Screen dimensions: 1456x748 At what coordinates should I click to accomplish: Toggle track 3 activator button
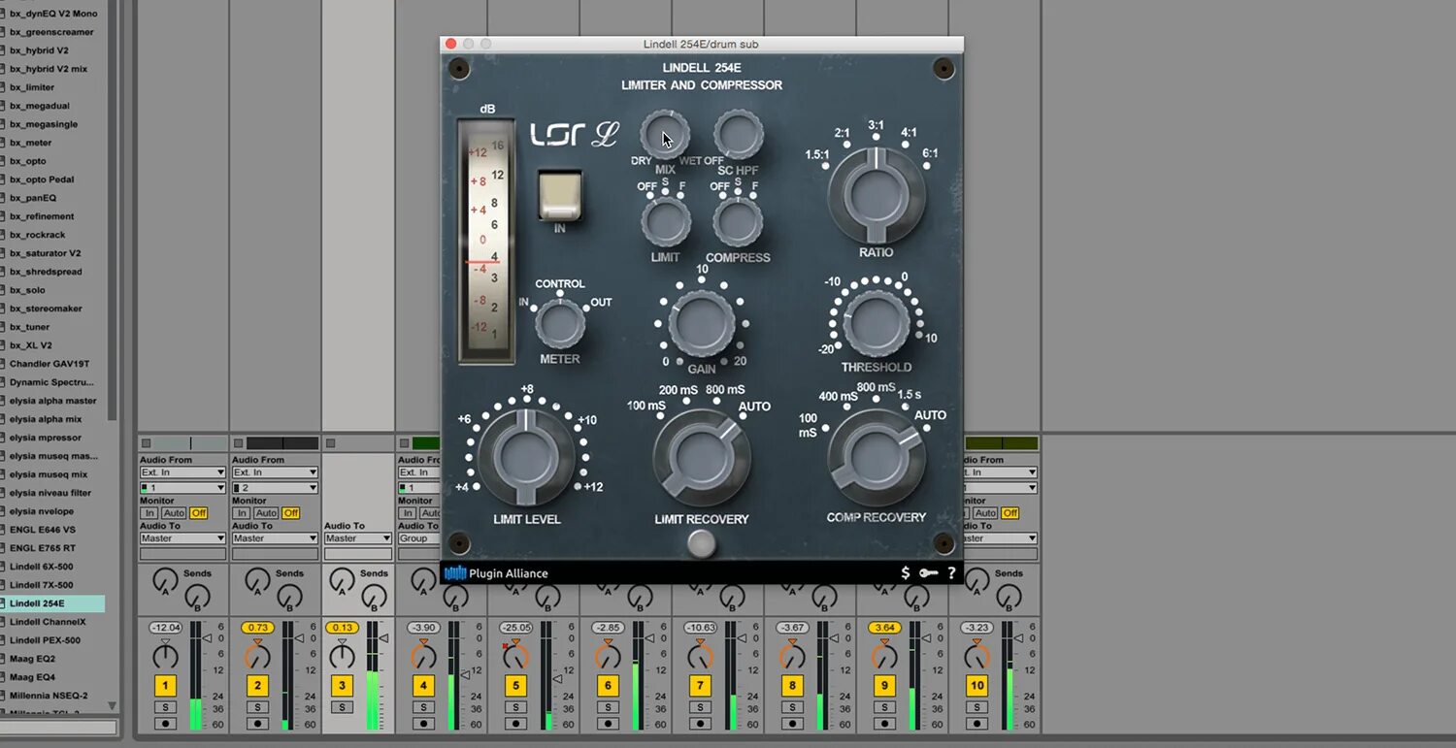click(341, 686)
